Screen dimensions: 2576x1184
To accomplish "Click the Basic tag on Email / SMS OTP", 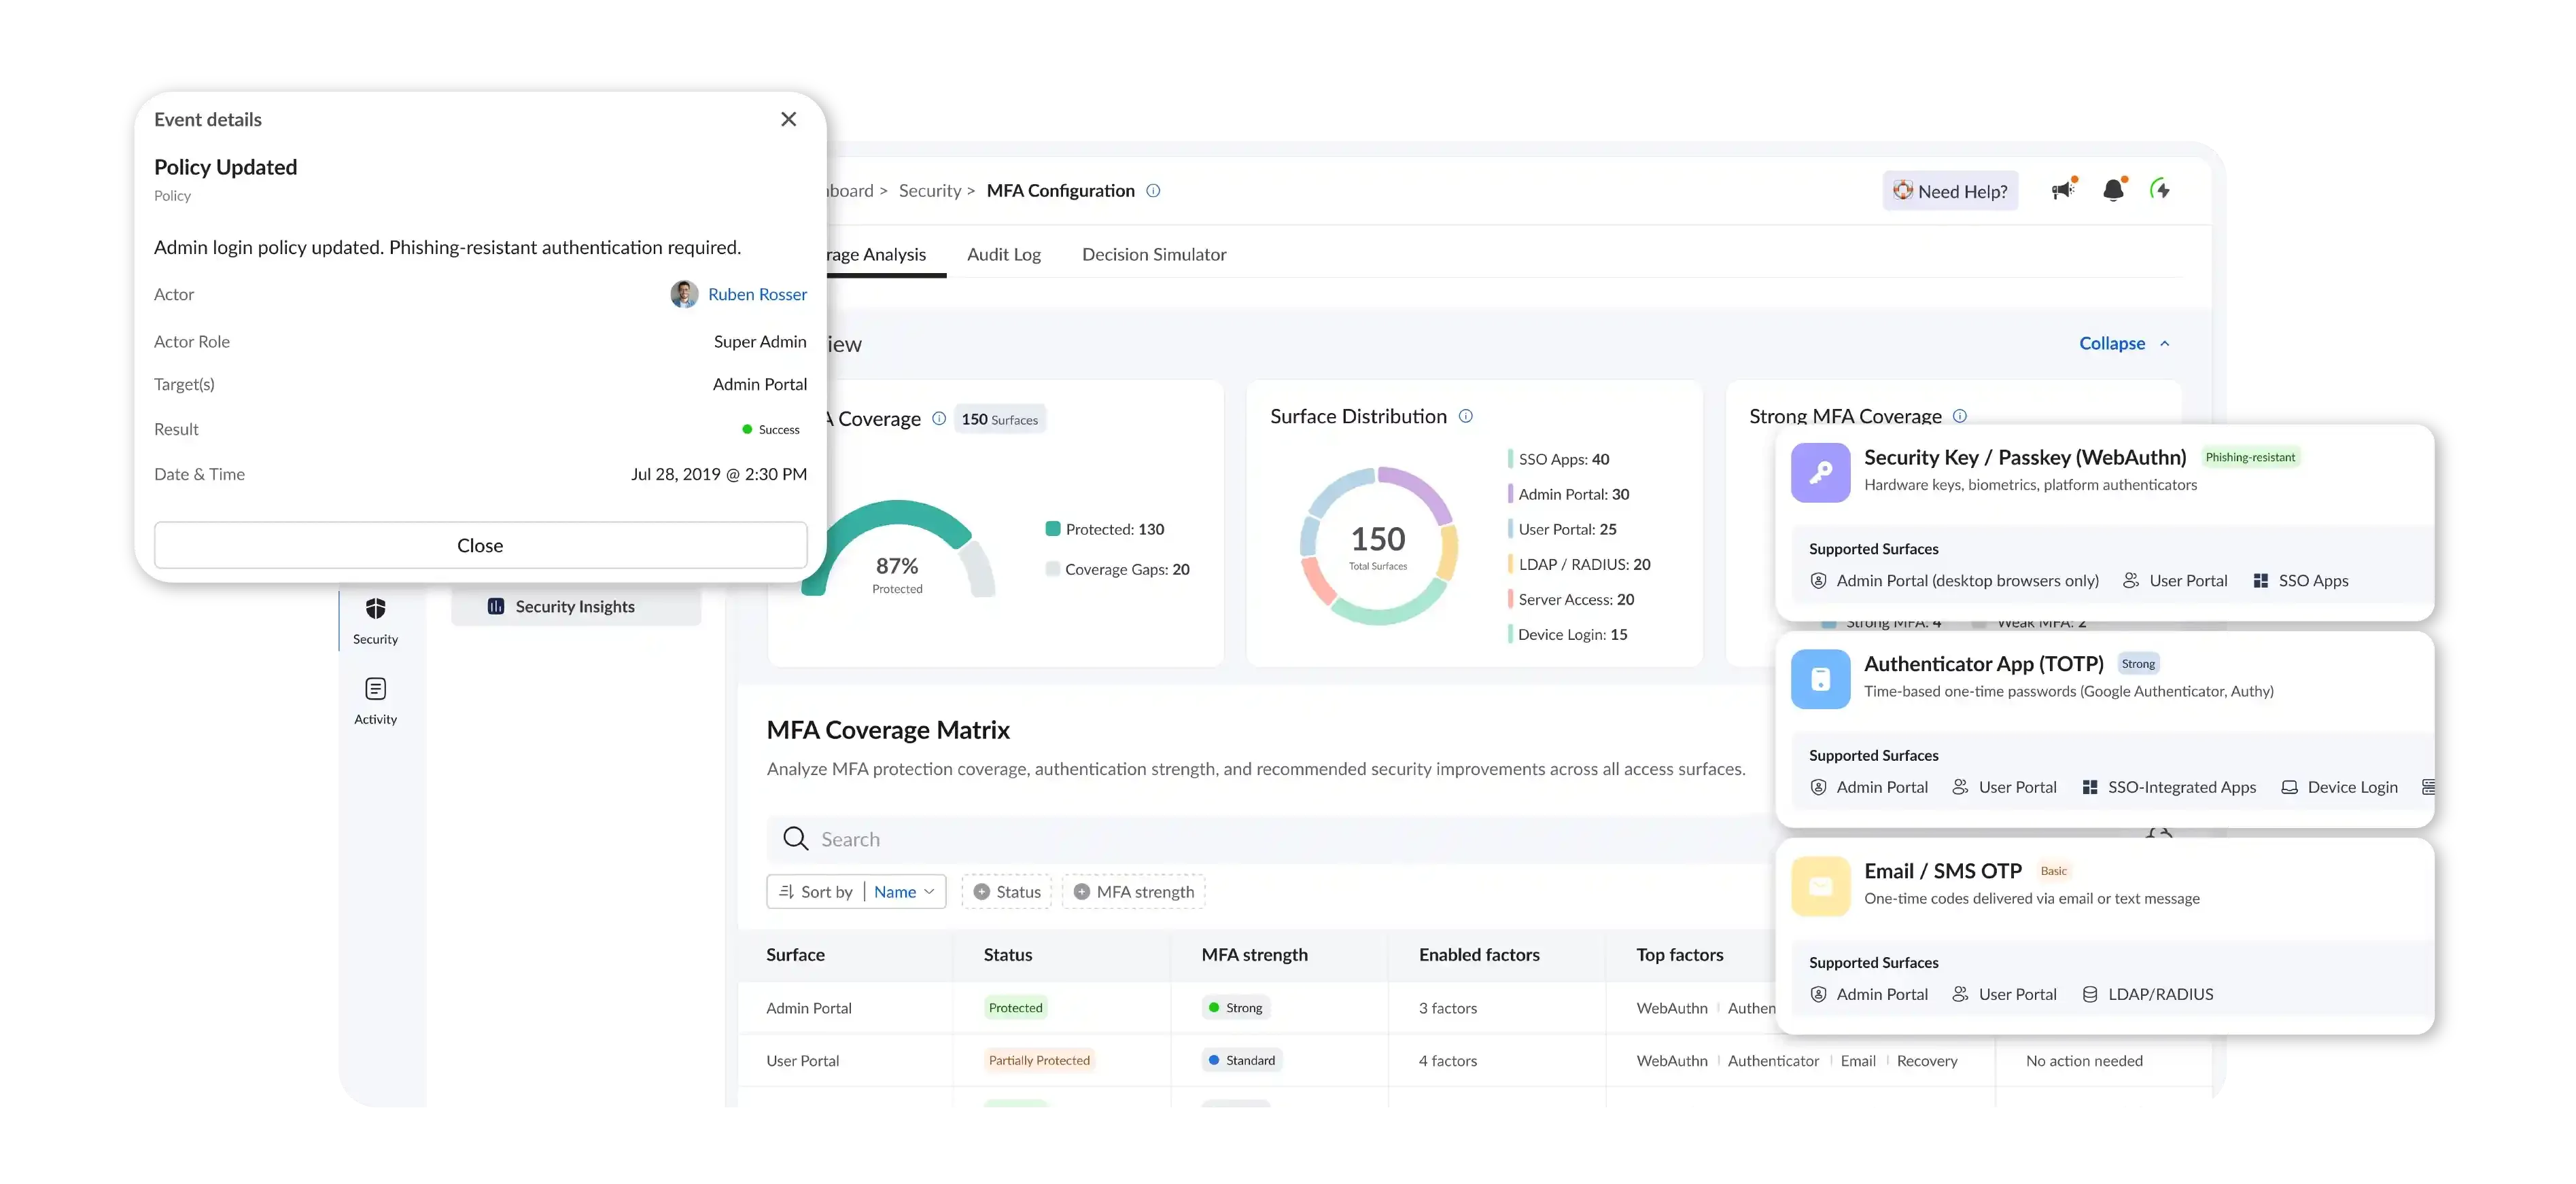I will pos(2053,870).
